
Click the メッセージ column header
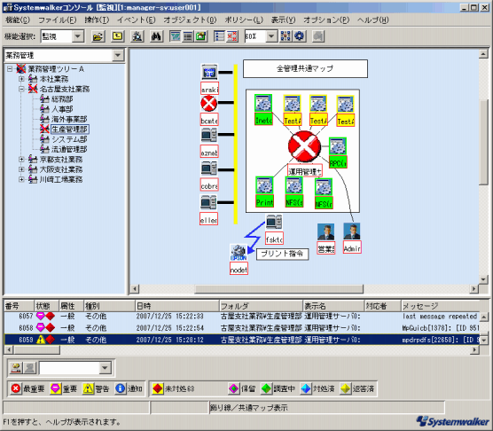click(440, 306)
